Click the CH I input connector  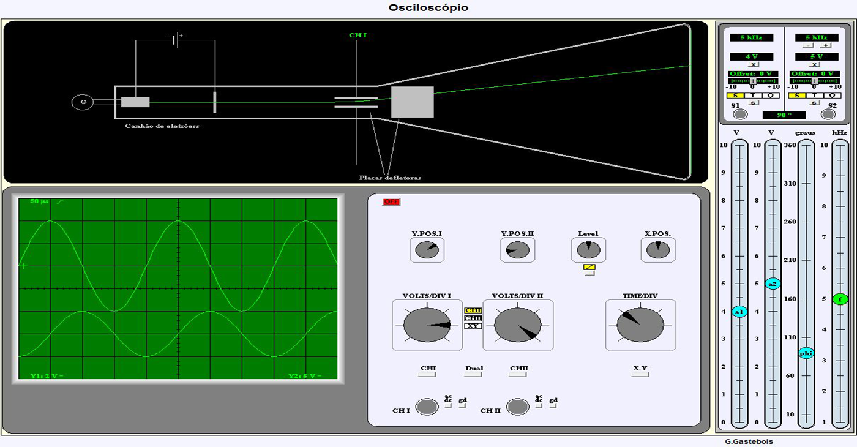click(427, 407)
